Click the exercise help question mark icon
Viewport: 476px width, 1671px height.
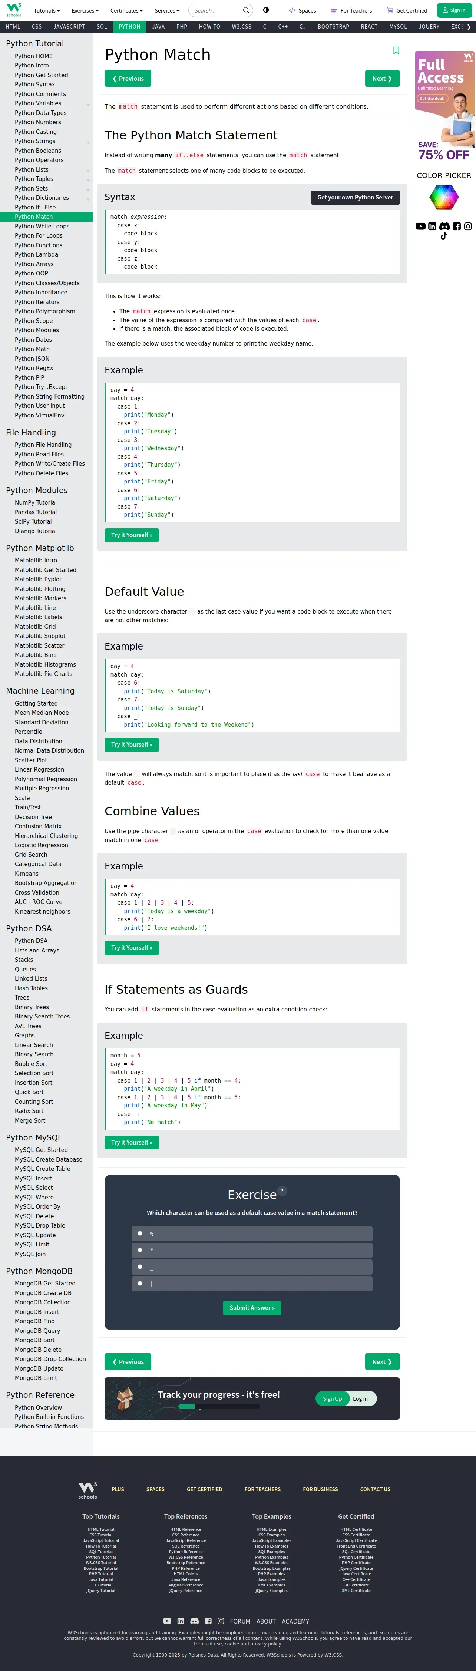(282, 1191)
